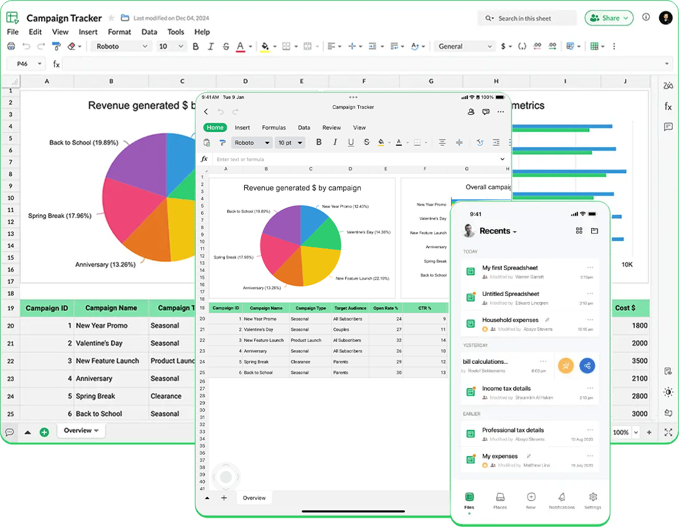Enable fullscreen mode from the sidebar
Screen dimensions: 679x527
pyautogui.click(x=668, y=430)
